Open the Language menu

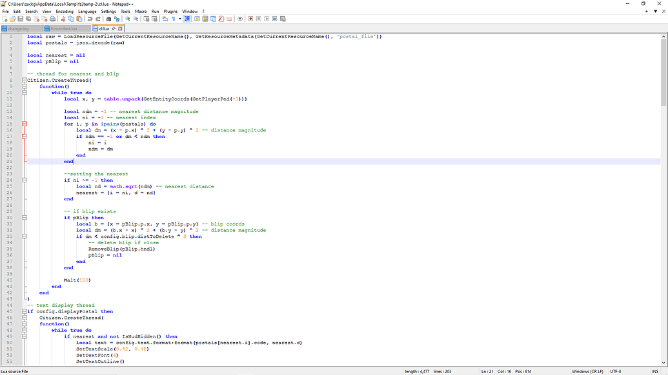click(x=86, y=11)
